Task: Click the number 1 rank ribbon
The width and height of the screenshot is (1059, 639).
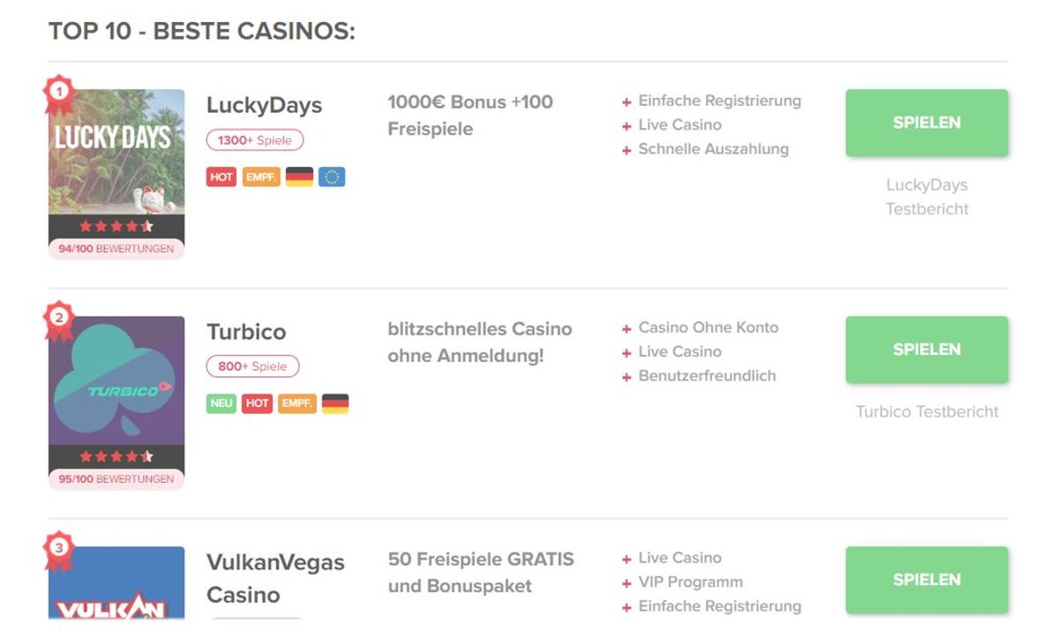Action: coord(58,91)
